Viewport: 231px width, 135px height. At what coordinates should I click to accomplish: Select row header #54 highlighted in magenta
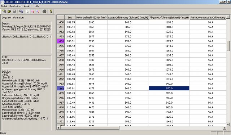pos(61,41)
